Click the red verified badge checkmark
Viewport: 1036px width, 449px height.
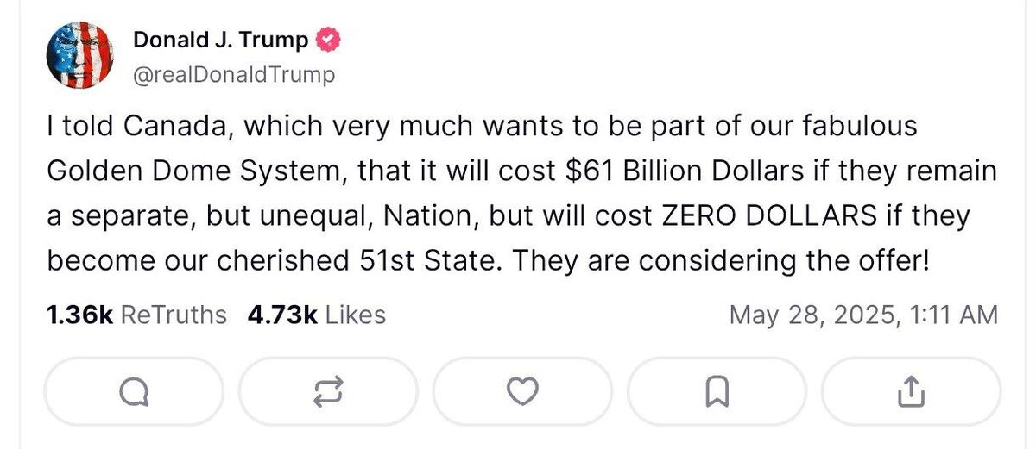(x=330, y=40)
